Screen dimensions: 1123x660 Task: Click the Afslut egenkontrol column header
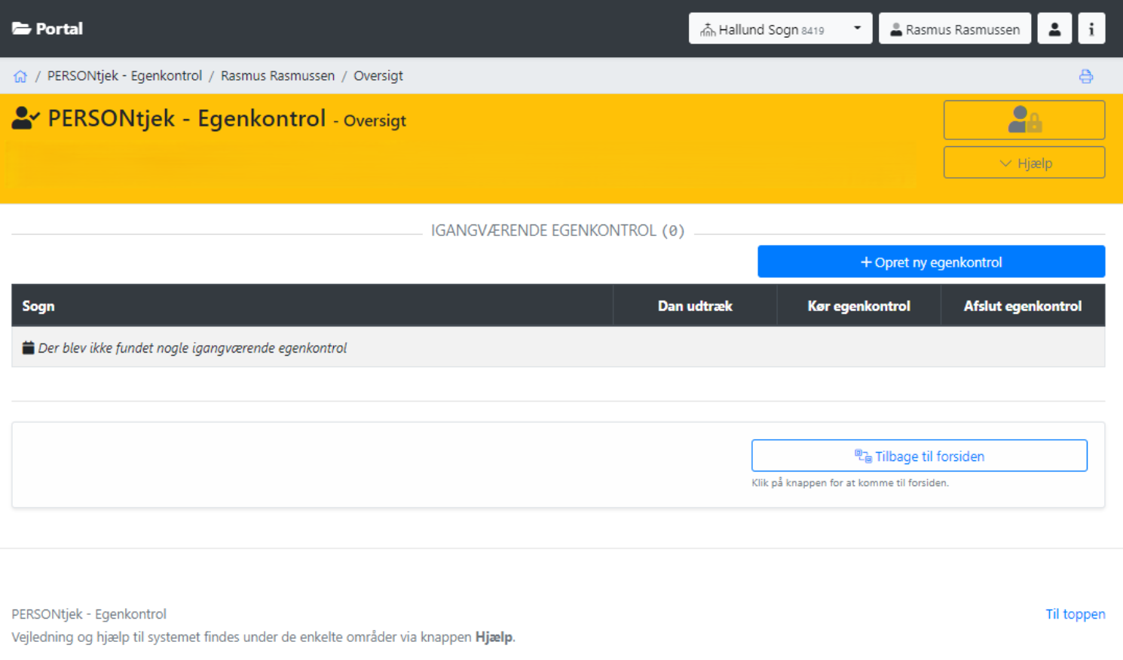point(1023,306)
